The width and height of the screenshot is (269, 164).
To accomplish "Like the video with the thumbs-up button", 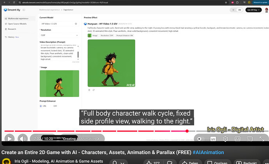I will pos(153,162).
